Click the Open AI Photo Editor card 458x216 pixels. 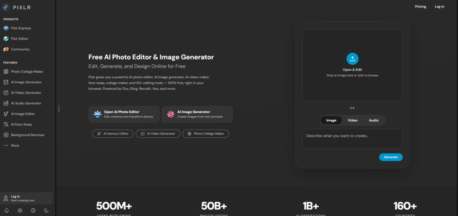[124, 114]
